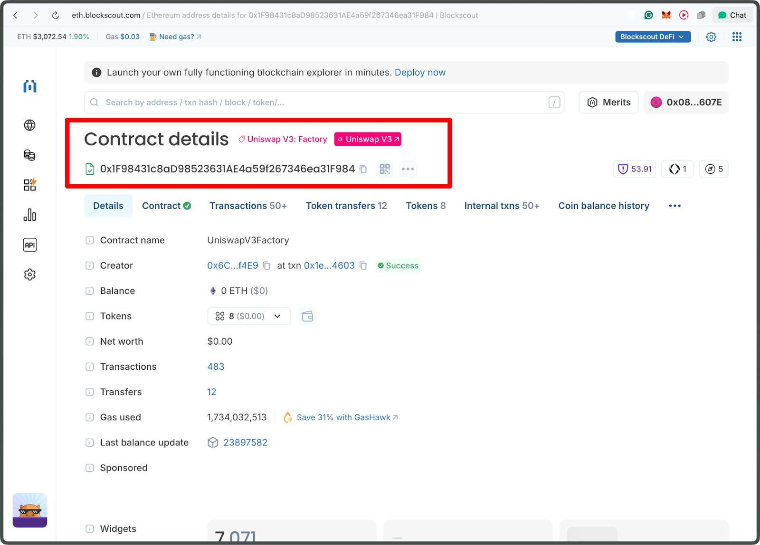Open the MetaMask extension icon

[666, 15]
